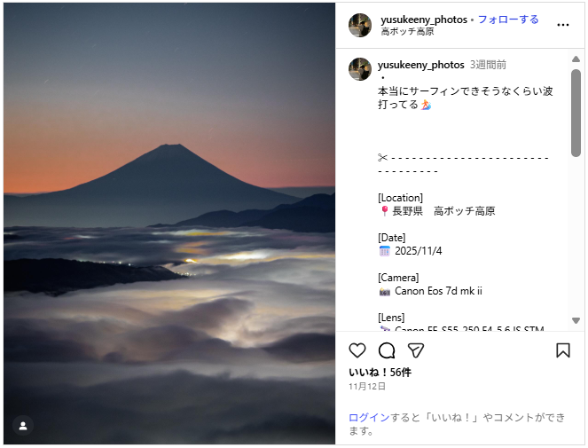The height and width of the screenshot is (448, 588).
Task: Open profile picture in post header
Action: (360, 25)
